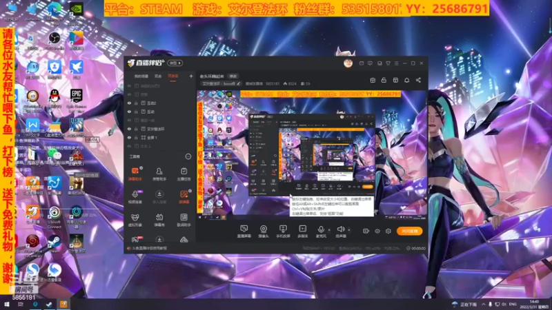Show hidden icons in the system tray
552x310 pixels.
tap(484, 304)
